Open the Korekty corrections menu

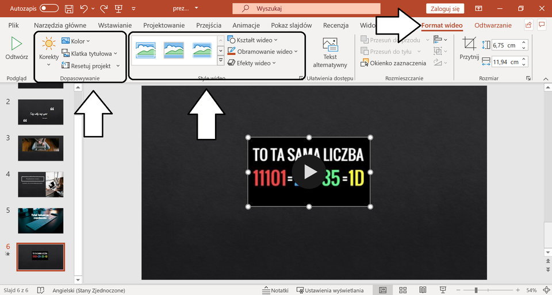(x=49, y=52)
